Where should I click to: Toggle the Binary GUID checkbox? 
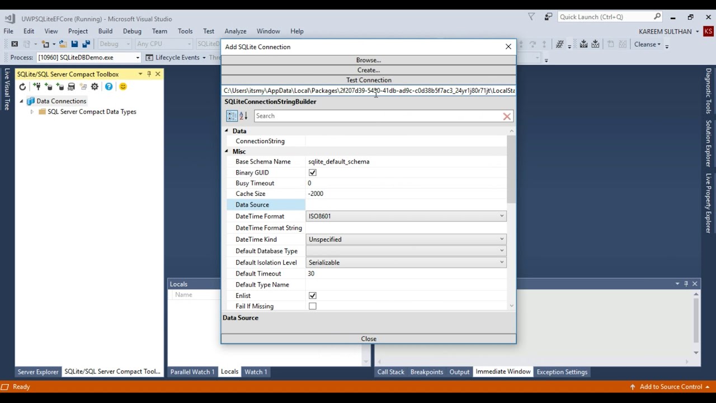313,172
